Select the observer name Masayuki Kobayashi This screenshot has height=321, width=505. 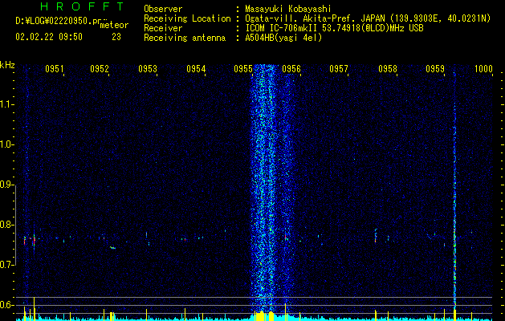[288, 9]
